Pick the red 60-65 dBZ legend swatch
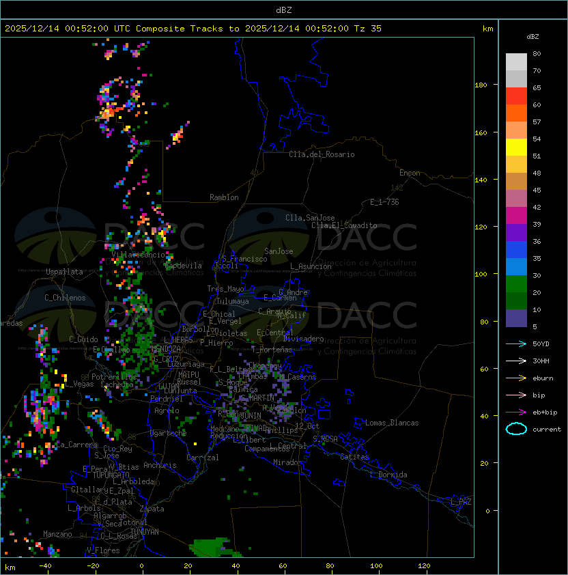This screenshot has height=575, width=568. click(x=516, y=96)
